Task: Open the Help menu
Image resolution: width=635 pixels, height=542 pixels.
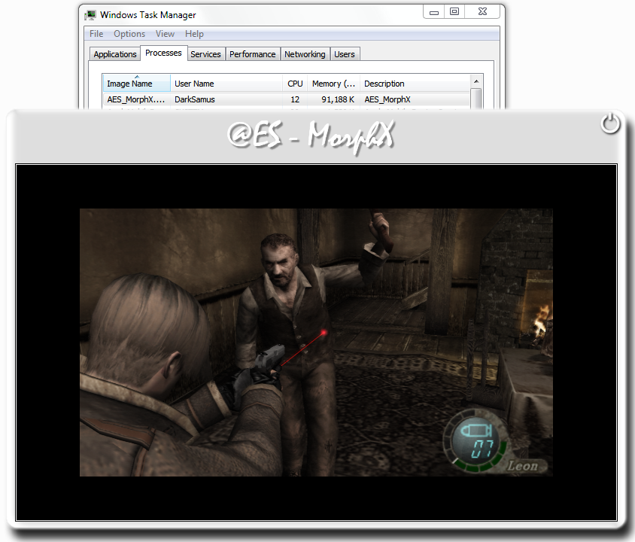Action: tap(194, 34)
